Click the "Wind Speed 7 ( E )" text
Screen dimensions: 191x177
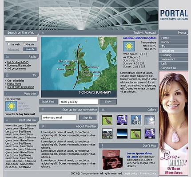point(135,54)
